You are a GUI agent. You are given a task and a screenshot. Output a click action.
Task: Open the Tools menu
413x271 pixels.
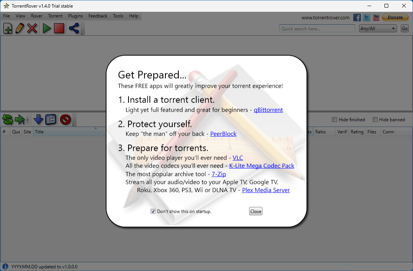[118, 16]
